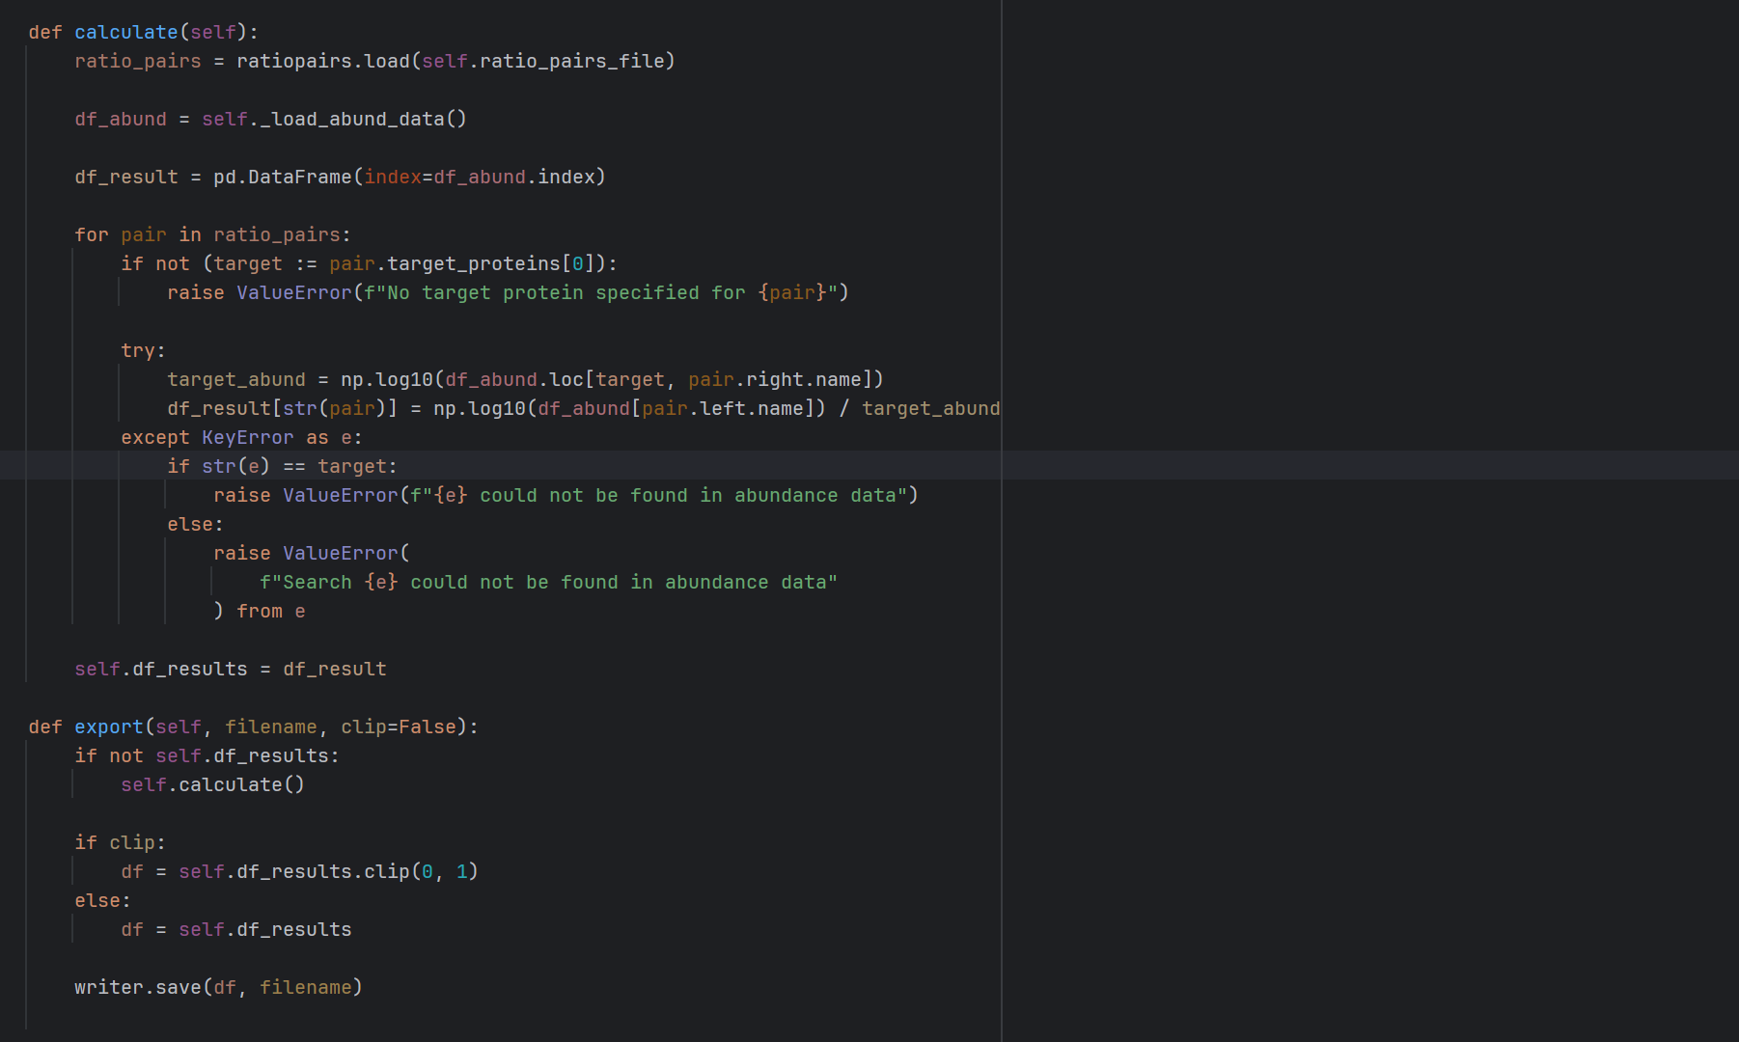This screenshot has width=1739, height=1042.
Task: Click 'self.df_results = df_result' line
Action: point(231,669)
